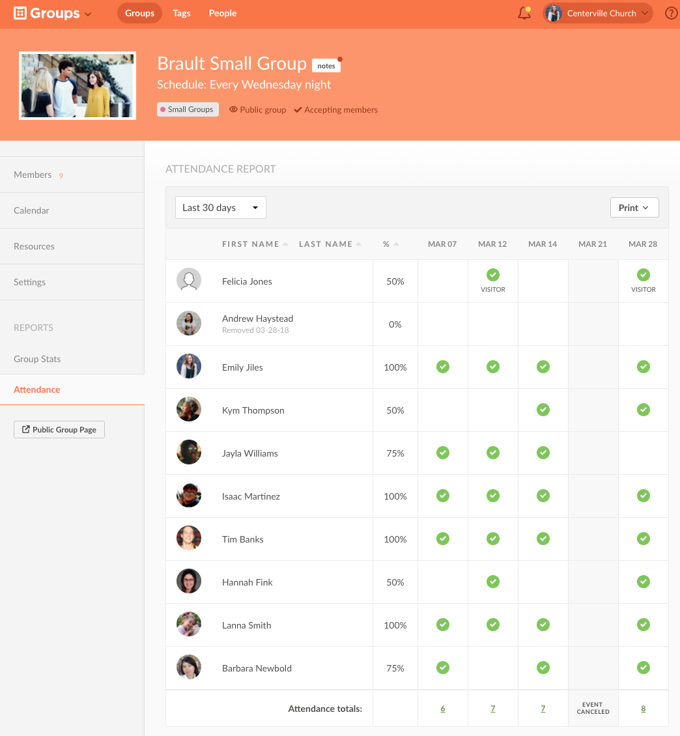Viewport: 680px width, 736px height.
Task: Open the Calendar sidebar item
Action: (x=31, y=210)
